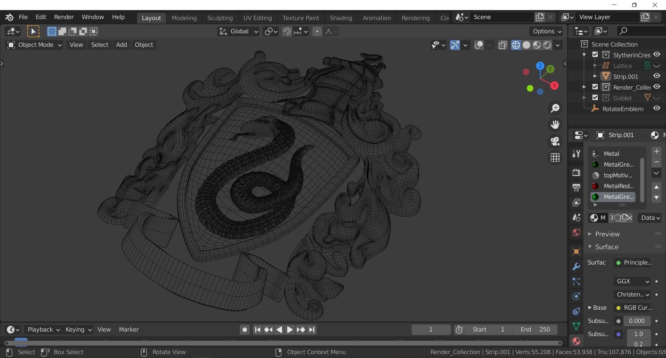Switch perspective/orthographic with the grid icon
This screenshot has width=666, height=358.
click(555, 158)
